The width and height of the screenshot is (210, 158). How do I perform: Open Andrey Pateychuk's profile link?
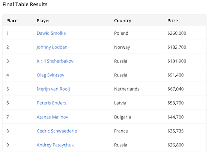(x=55, y=145)
